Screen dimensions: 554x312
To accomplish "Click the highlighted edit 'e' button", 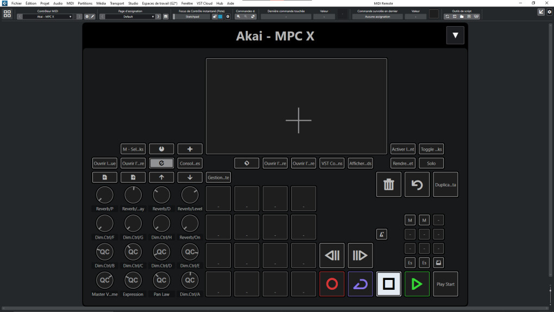I will click(x=161, y=163).
